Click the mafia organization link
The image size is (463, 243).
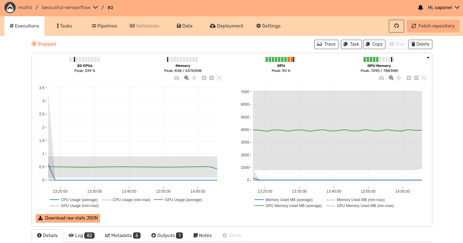pos(25,8)
